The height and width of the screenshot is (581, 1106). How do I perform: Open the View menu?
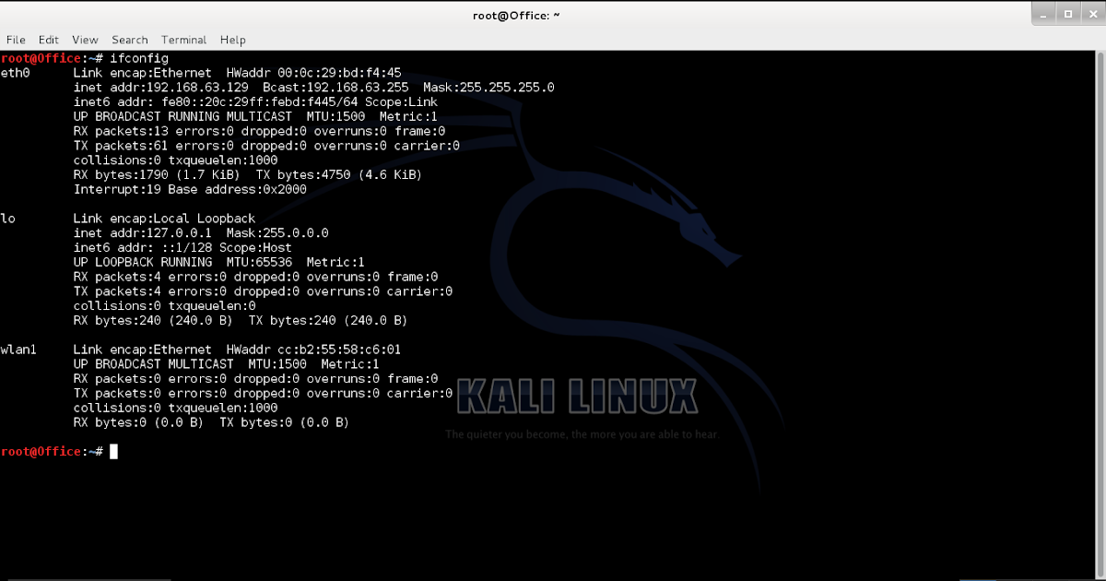[85, 40]
